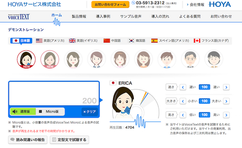The image size is (242, 148).
Task: Select the male avatar wearing glasses
Action: pos(190,59)
